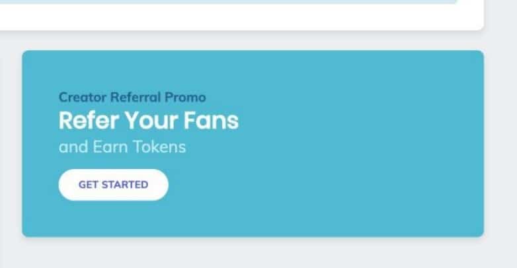The height and width of the screenshot is (268, 517).
Task: Click the 'and Earn Tokens' subtitle
Action: [x=122, y=147]
